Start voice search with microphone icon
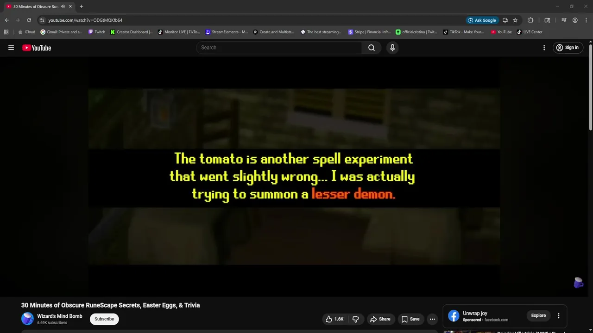Screen dimensions: 593x333 [x=392, y=48]
